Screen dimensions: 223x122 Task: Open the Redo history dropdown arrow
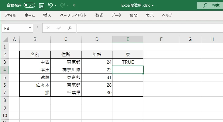point(68,5)
